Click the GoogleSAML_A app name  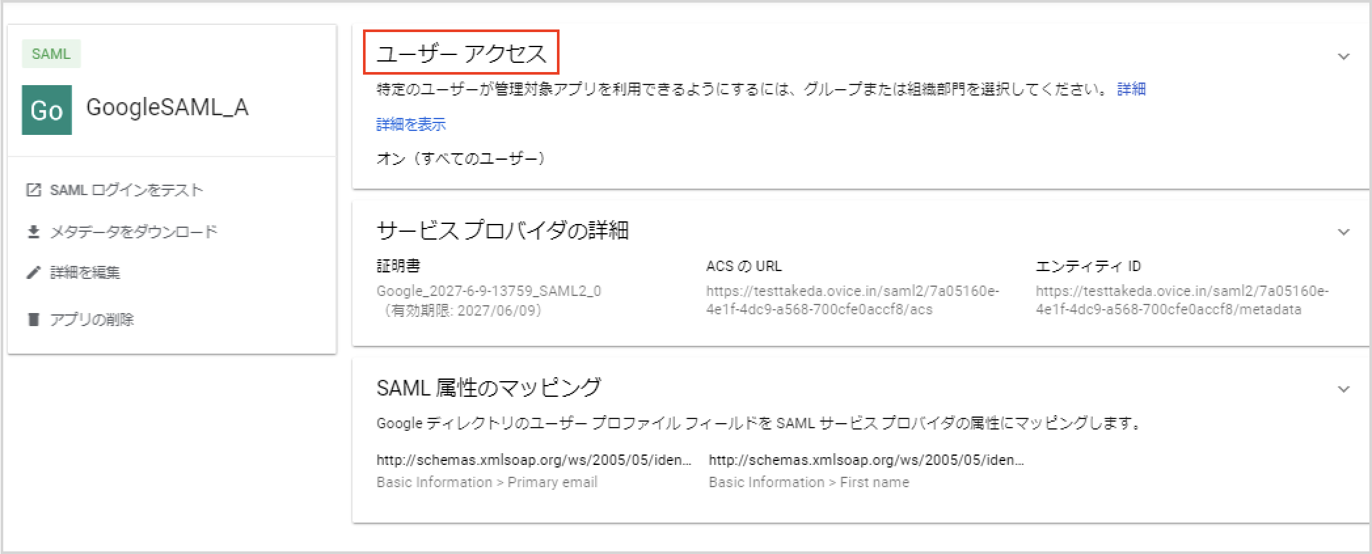(167, 107)
